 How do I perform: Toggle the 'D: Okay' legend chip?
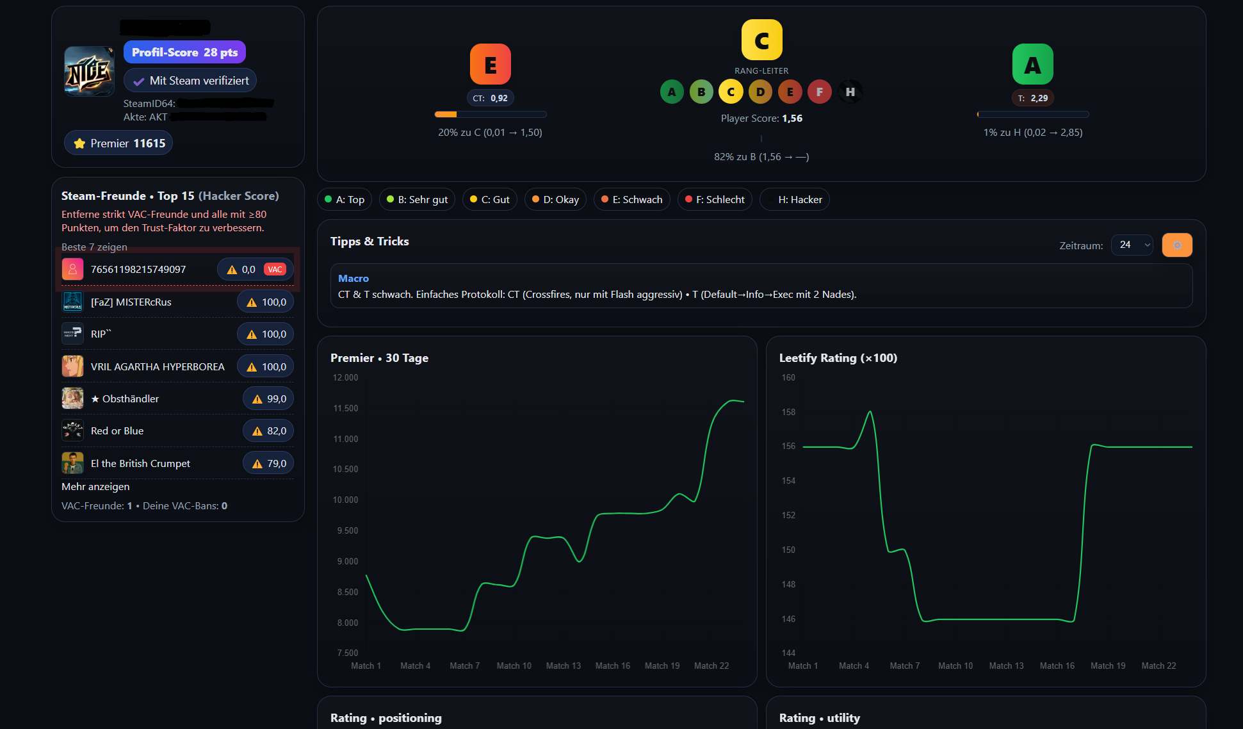[x=555, y=199]
